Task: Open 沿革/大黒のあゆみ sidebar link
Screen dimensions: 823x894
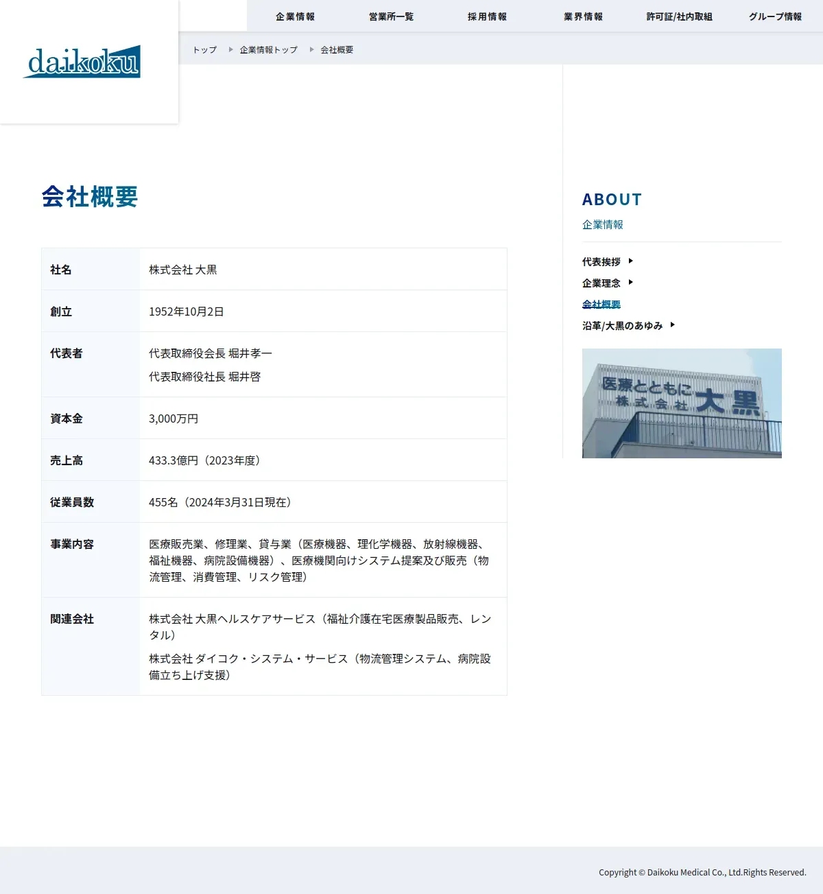Action: tap(622, 325)
